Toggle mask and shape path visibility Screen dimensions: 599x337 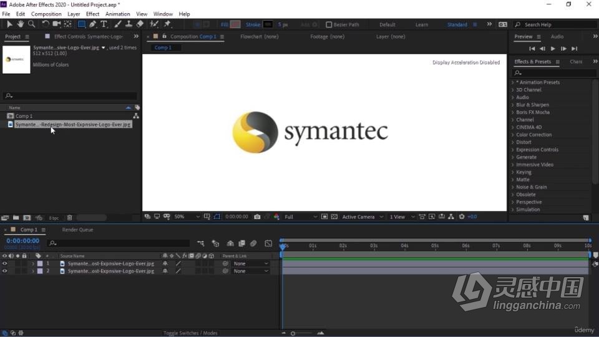click(x=217, y=217)
